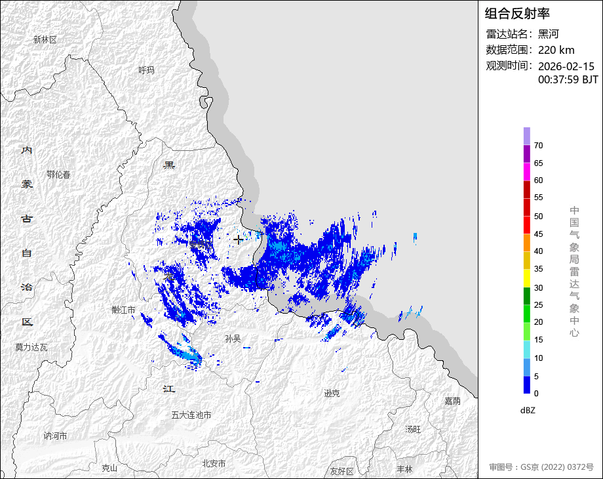
Task: Click the light blue 5-10 dBZ swatch
Action: tap(526, 367)
